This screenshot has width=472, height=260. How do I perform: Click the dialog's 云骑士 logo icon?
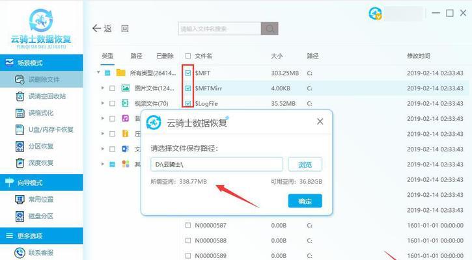[x=154, y=122]
